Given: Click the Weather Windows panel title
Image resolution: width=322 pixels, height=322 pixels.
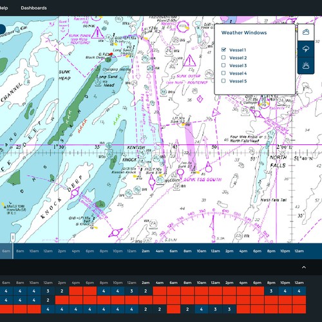Looking at the screenshot, I should 244,33.
